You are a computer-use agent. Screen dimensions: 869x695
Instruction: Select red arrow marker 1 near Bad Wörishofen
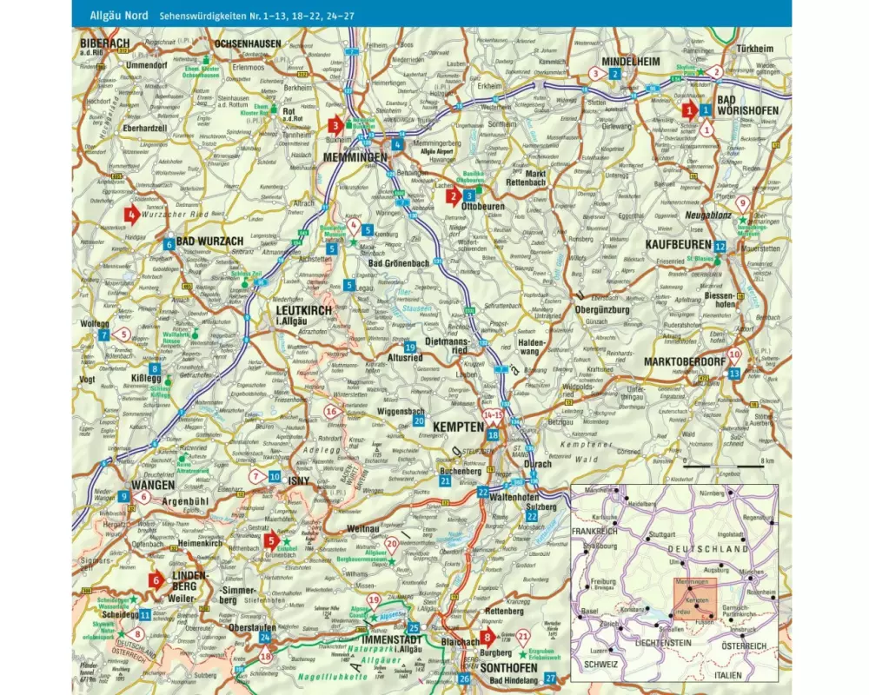point(688,110)
